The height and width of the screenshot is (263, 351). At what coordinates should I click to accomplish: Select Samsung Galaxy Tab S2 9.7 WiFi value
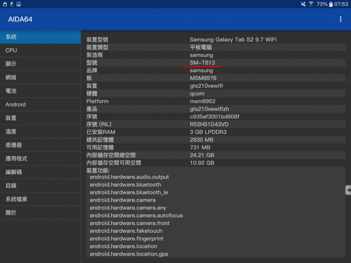[x=233, y=39]
